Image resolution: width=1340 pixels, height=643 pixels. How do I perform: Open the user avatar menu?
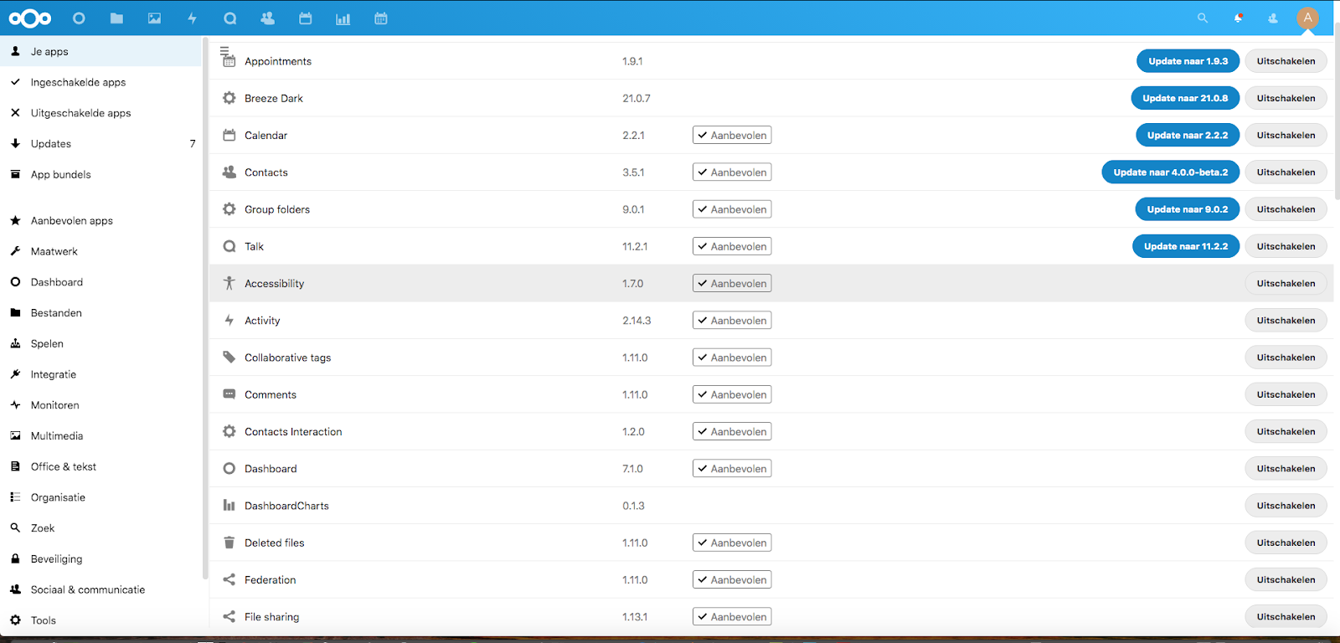pos(1307,18)
